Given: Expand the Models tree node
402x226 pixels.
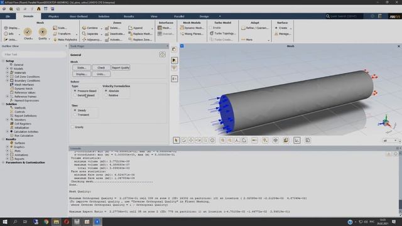Looking at the screenshot, I should pyautogui.click(x=7, y=68).
